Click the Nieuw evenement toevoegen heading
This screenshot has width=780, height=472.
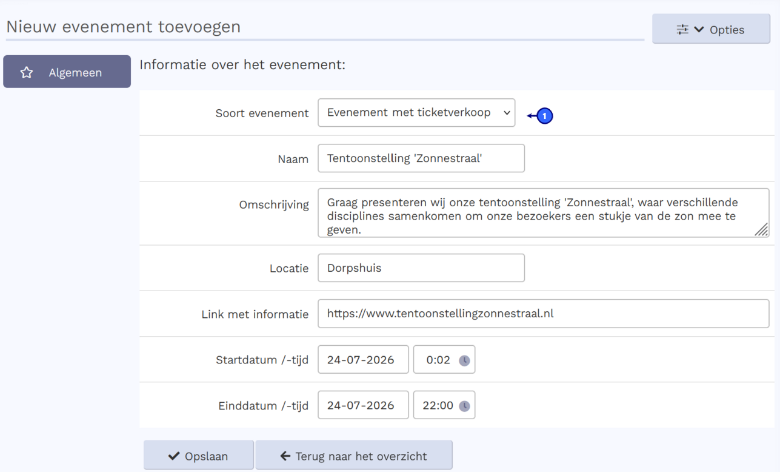click(124, 27)
